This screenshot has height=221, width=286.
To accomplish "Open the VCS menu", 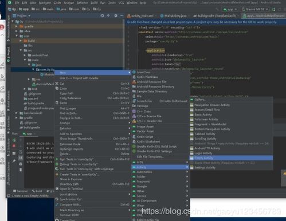I will [x=121, y=3].
